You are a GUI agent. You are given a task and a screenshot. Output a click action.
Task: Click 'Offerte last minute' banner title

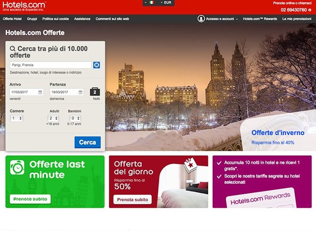pos(57,170)
